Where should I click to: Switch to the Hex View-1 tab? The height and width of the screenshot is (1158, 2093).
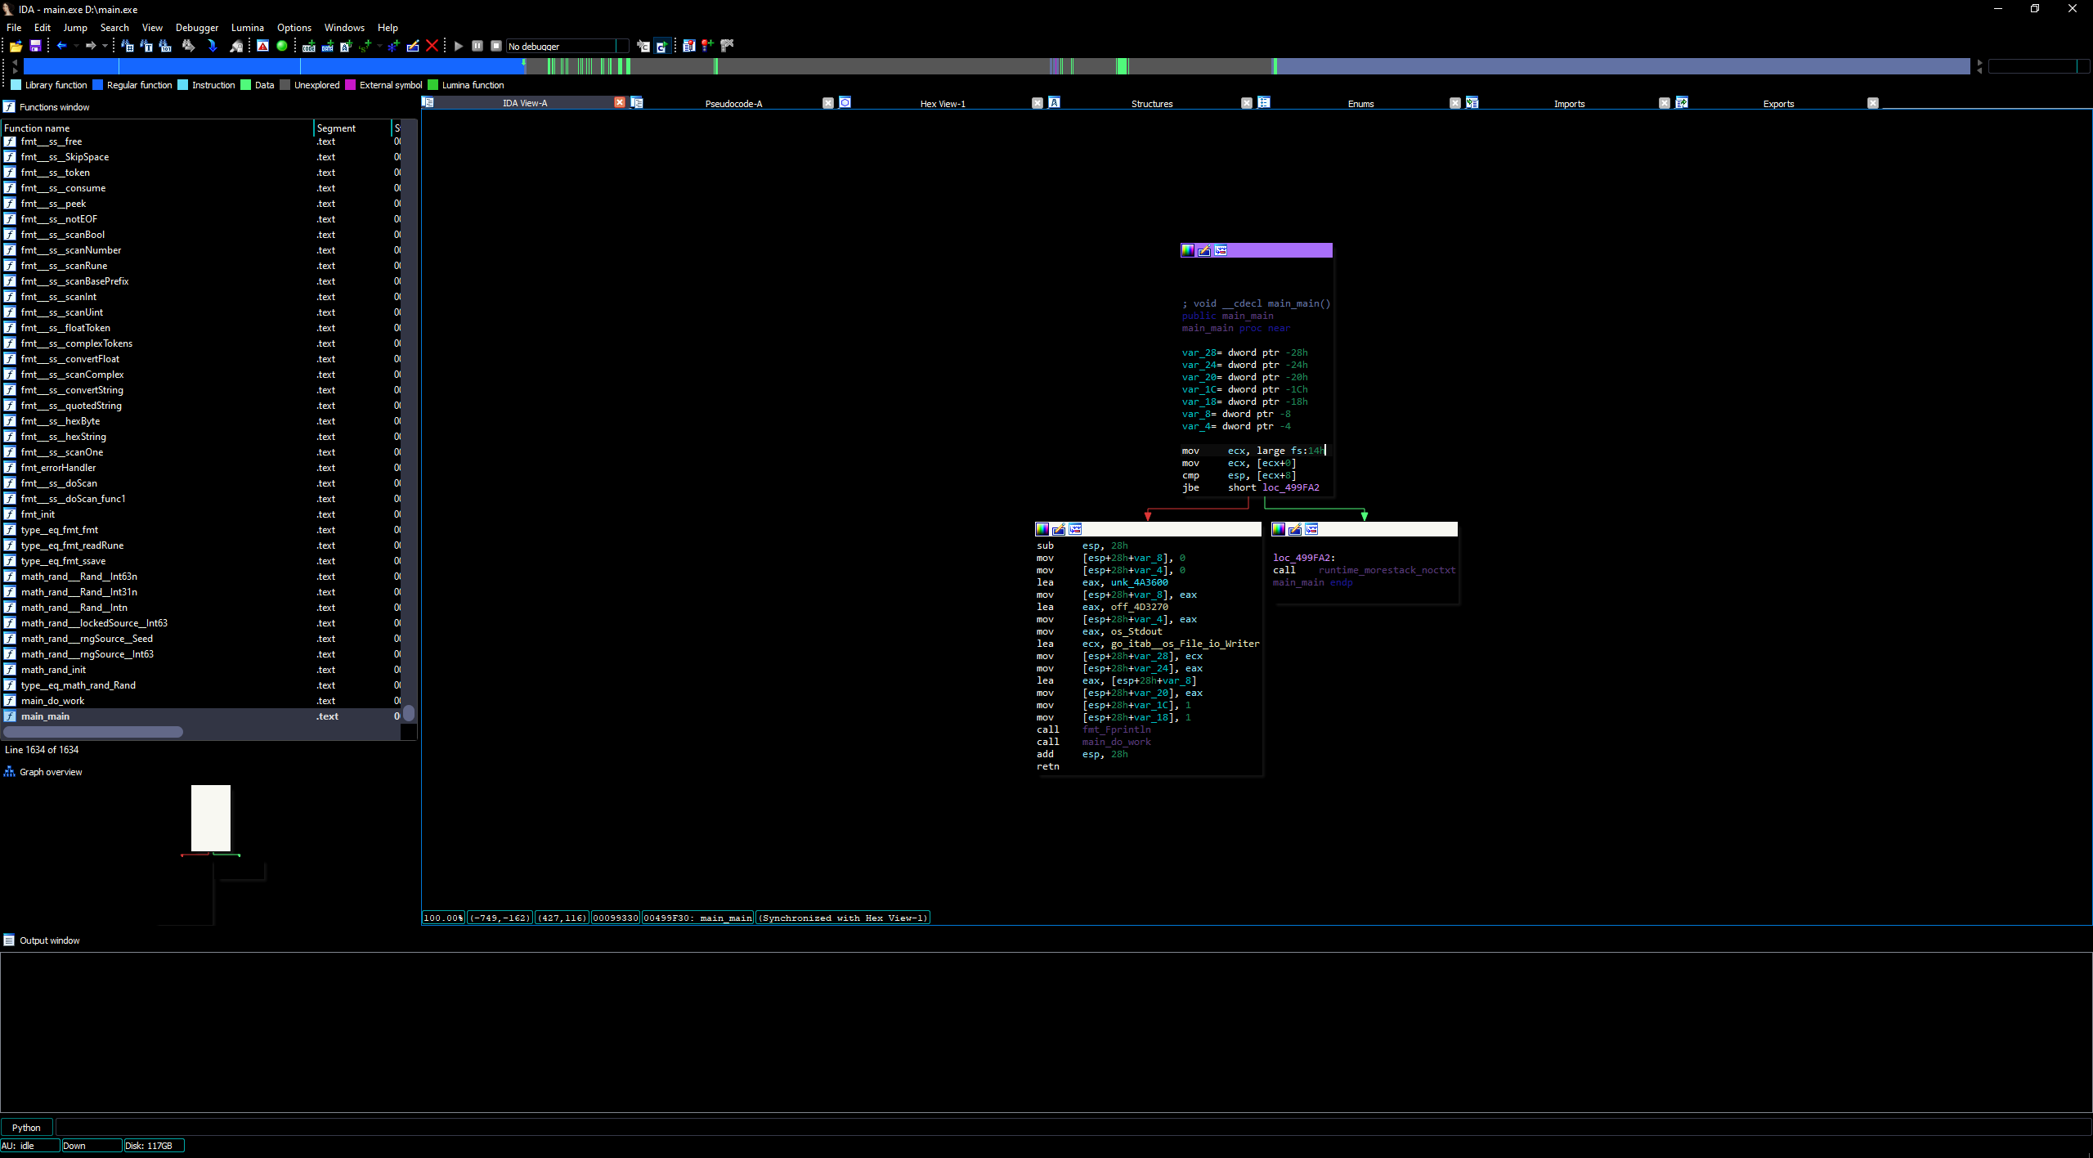tap(943, 104)
